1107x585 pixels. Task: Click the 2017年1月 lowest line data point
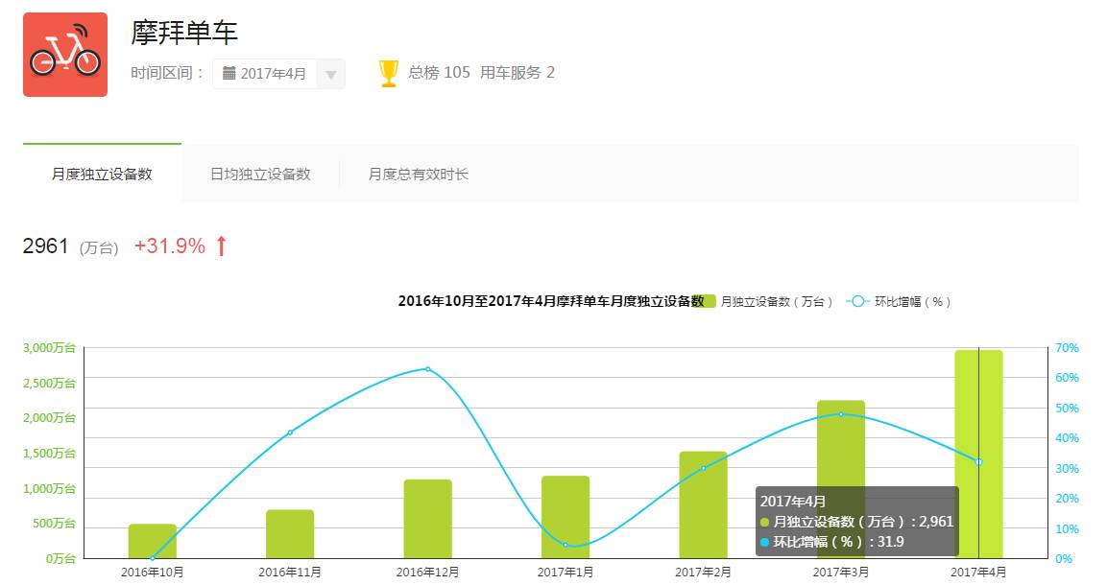tap(566, 545)
